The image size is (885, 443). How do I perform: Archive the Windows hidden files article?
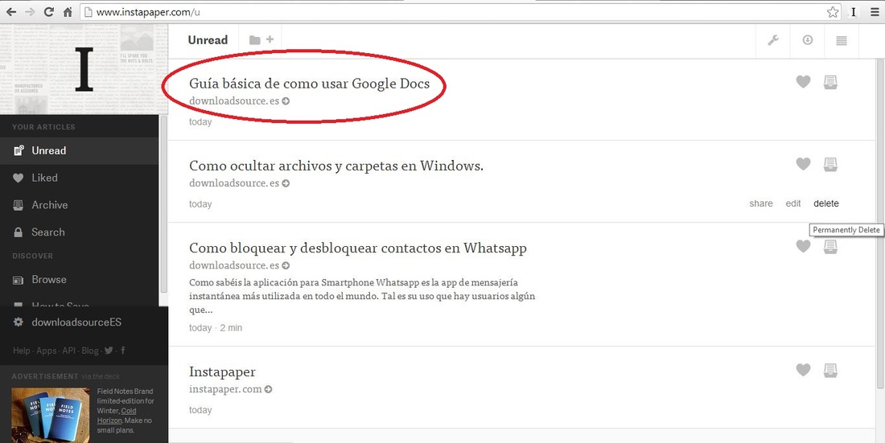[830, 164]
